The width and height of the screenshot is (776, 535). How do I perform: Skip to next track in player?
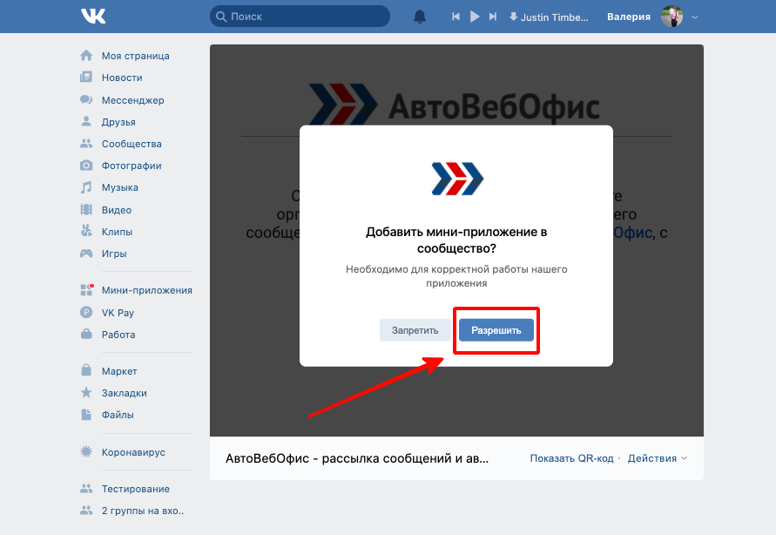pos(493,17)
